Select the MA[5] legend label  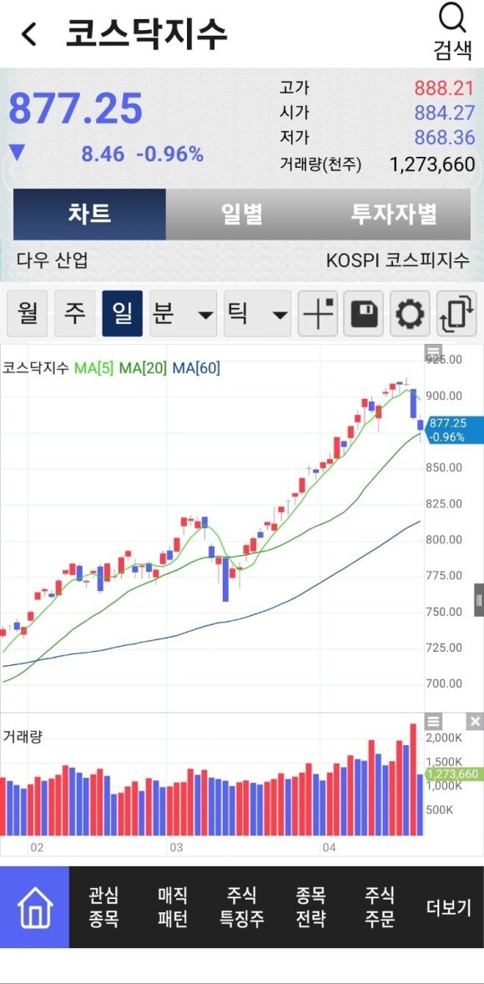pyautogui.click(x=94, y=368)
